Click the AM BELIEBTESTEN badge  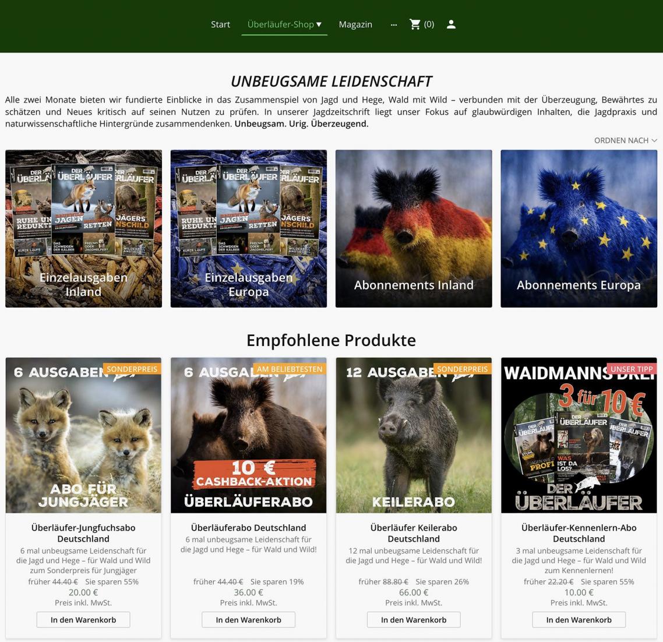point(291,368)
